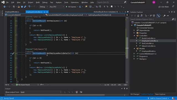177x100 pixels.
Task: Open the IActionResult [from metadata] tab
Action: (105, 12)
